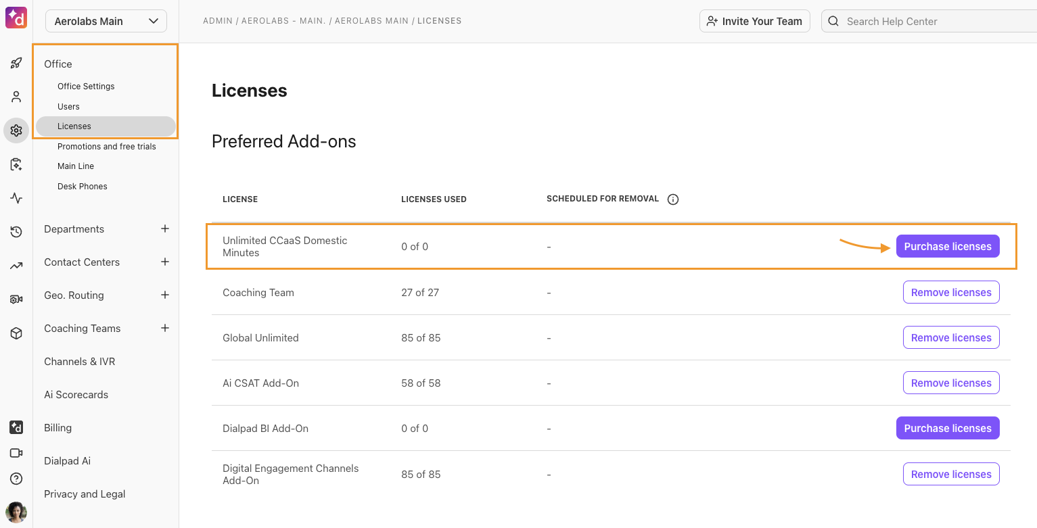Click the LICENSE column header
The image size is (1037, 528).
point(240,199)
